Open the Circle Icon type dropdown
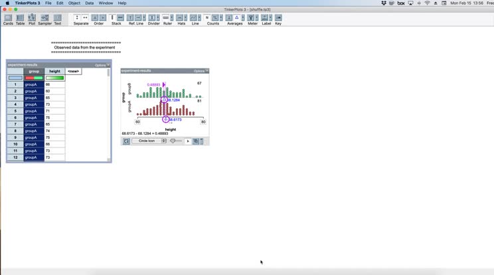Image resolution: width=494 pixels, height=275 pixels. pos(149,141)
